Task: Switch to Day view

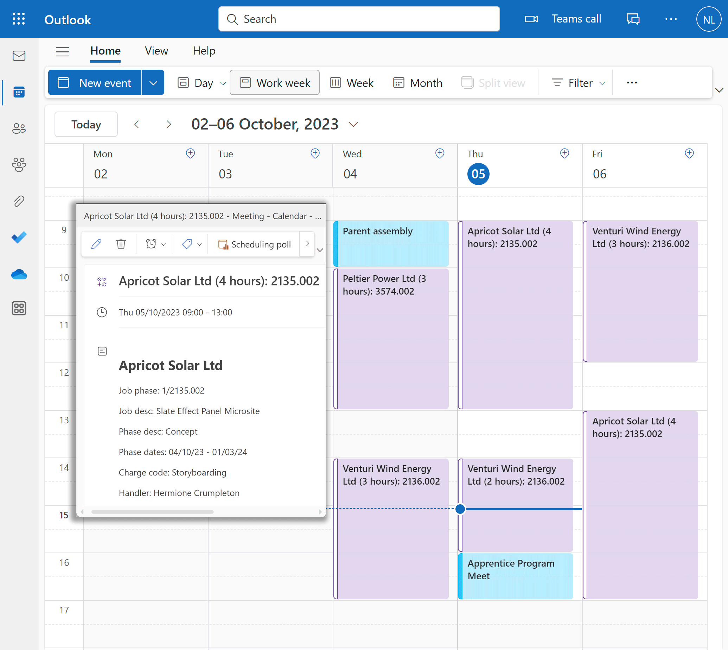Action: (x=196, y=83)
